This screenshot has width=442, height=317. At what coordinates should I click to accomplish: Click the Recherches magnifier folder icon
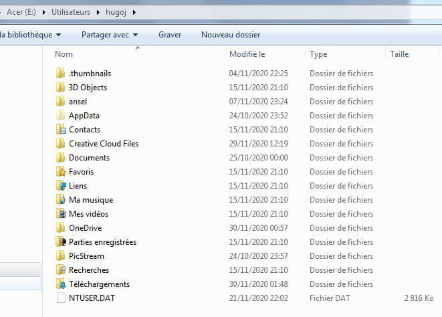pos(61,270)
